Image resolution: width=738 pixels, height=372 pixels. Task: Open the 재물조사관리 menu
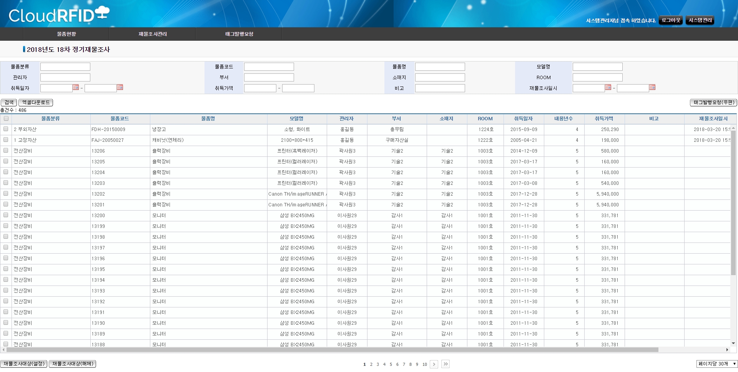153,34
